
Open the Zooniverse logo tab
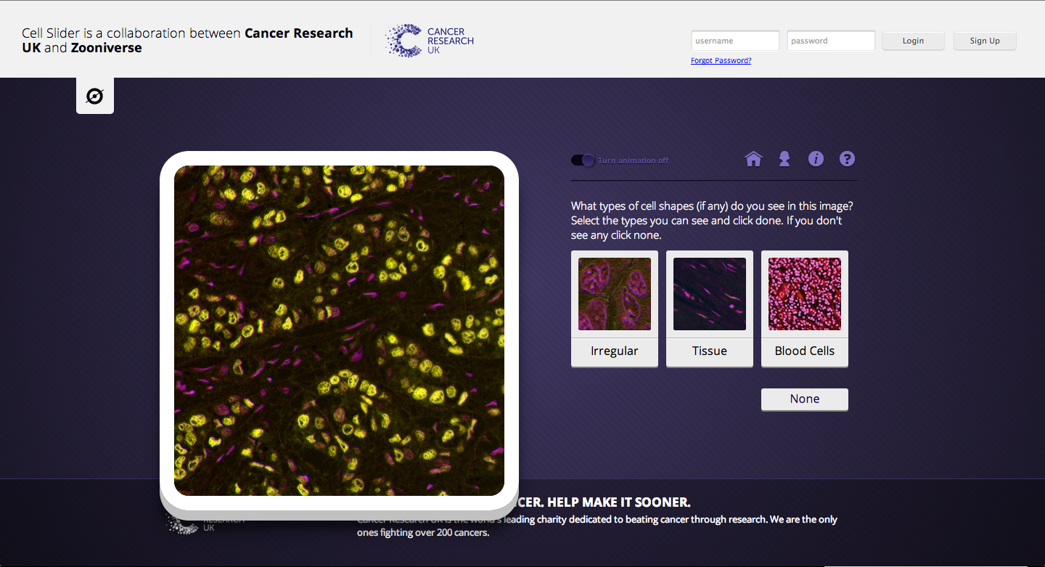pos(95,96)
